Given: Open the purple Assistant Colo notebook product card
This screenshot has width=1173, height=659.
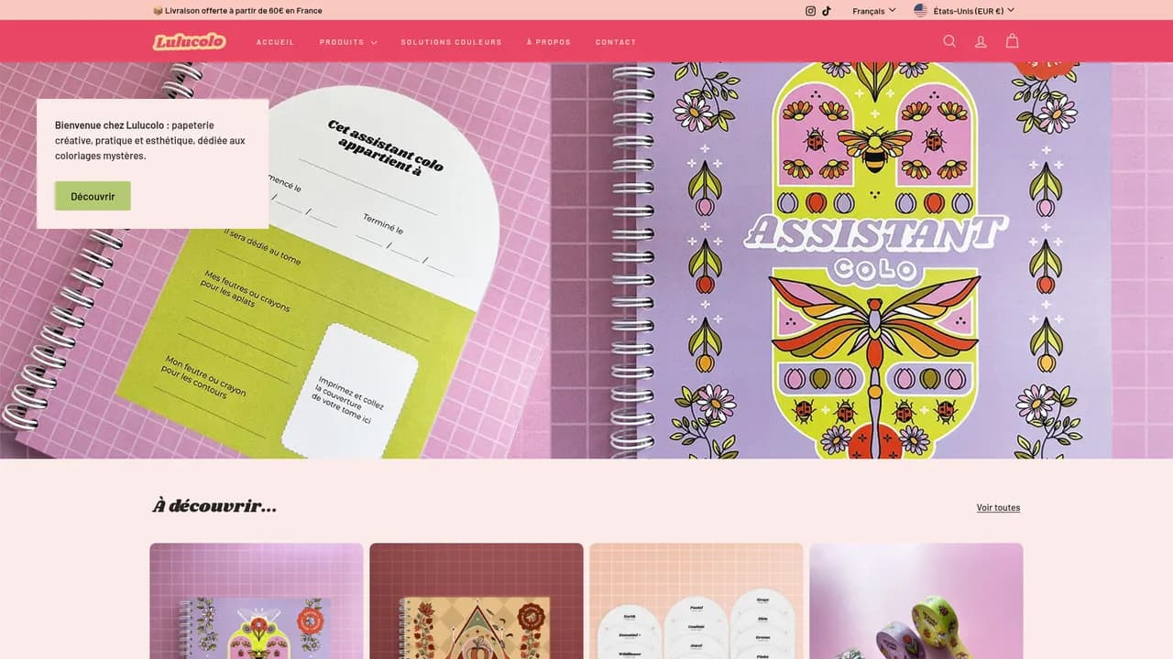Looking at the screenshot, I should pyautogui.click(x=257, y=600).
